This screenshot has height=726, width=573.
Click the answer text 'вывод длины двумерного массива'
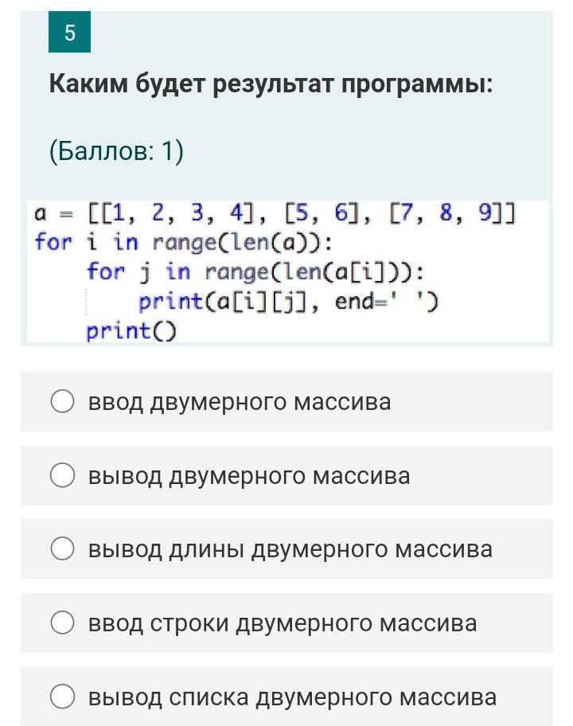tap(290, 549)
